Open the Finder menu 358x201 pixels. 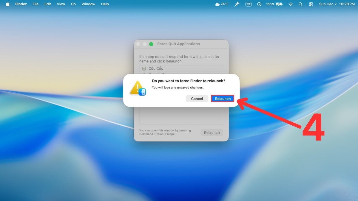[21, 4]
